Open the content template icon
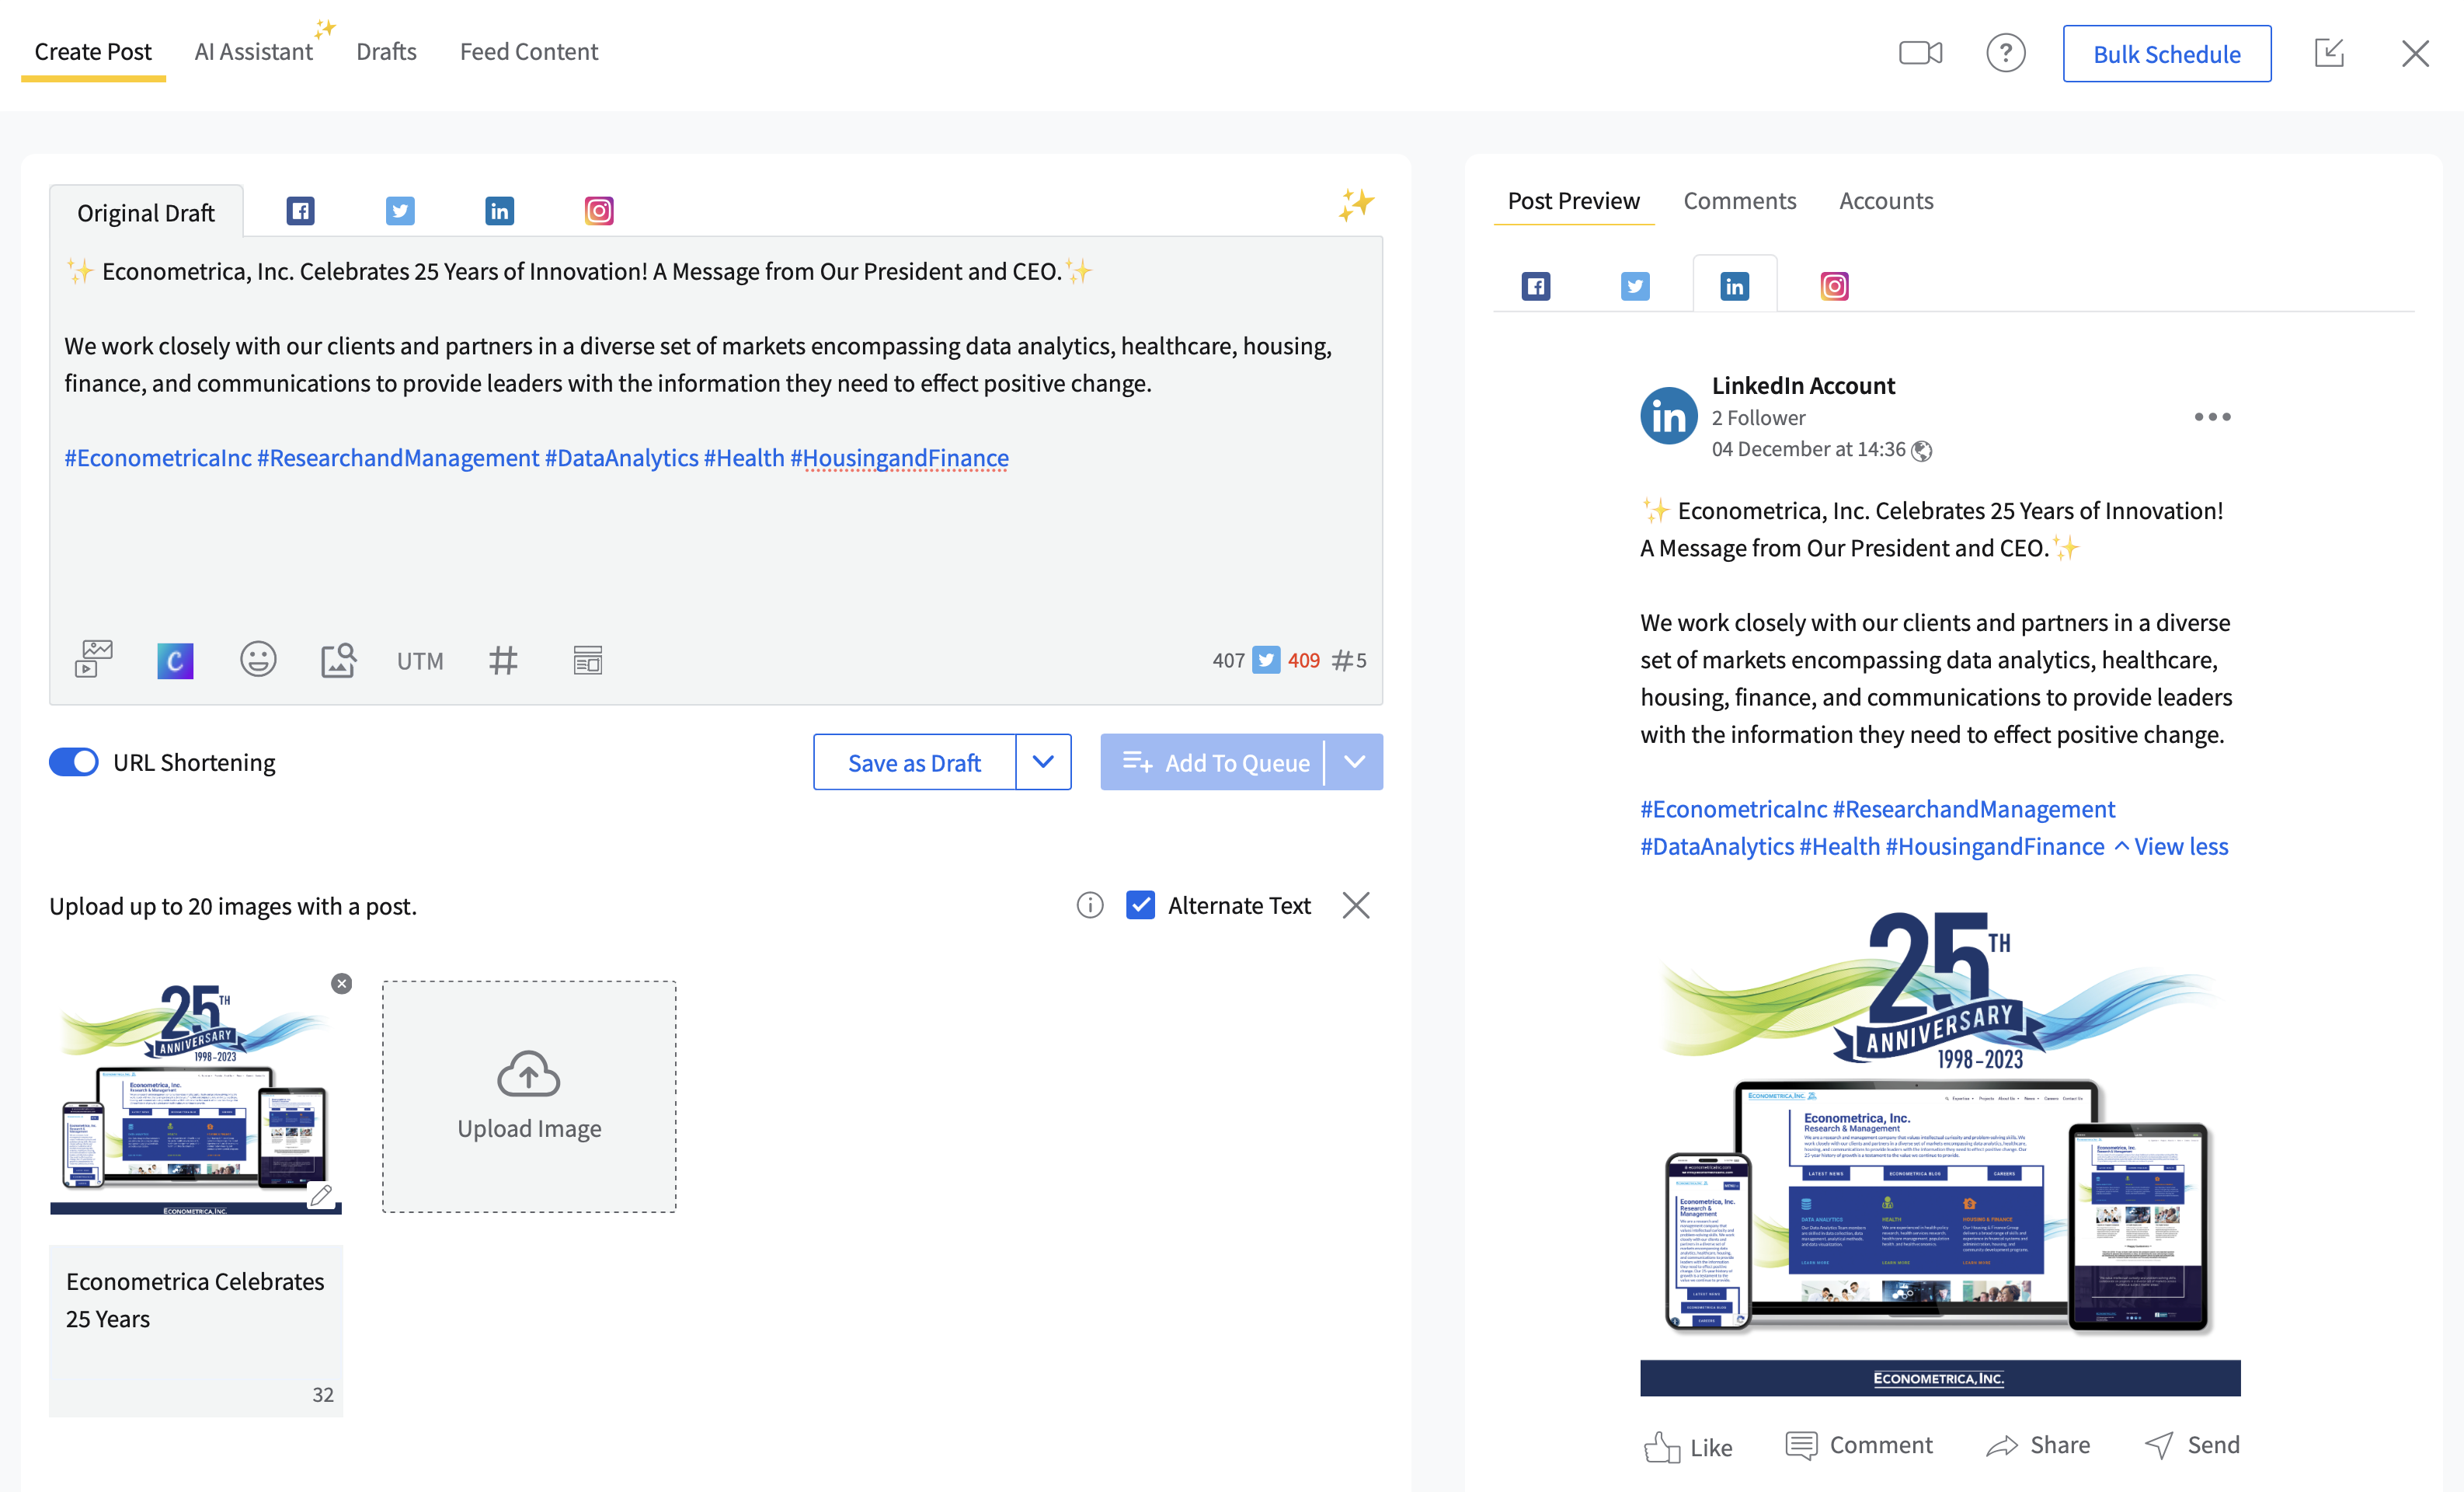The image size is (2464, 1492). pos(587,660)
